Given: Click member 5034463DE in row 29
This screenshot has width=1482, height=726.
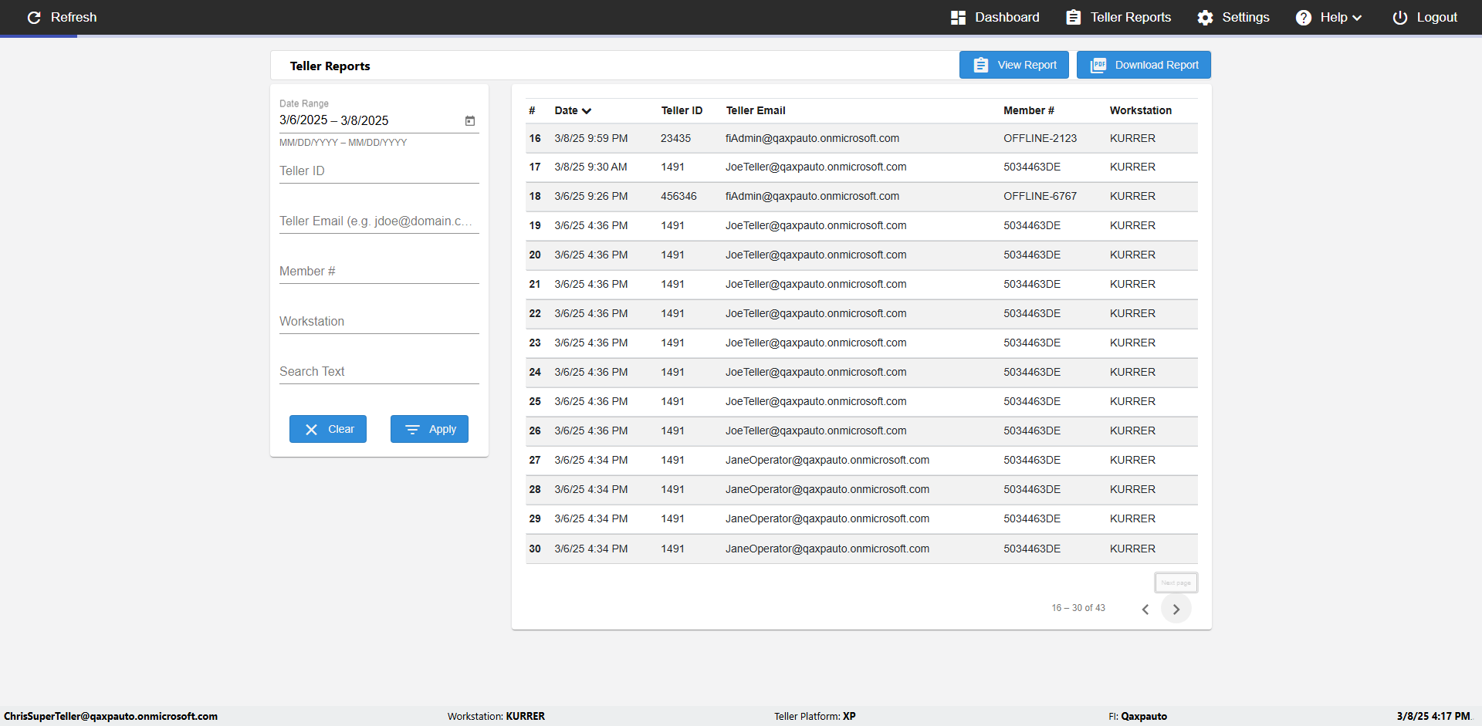Looking at the screenshot, I should coord(1032,518).
